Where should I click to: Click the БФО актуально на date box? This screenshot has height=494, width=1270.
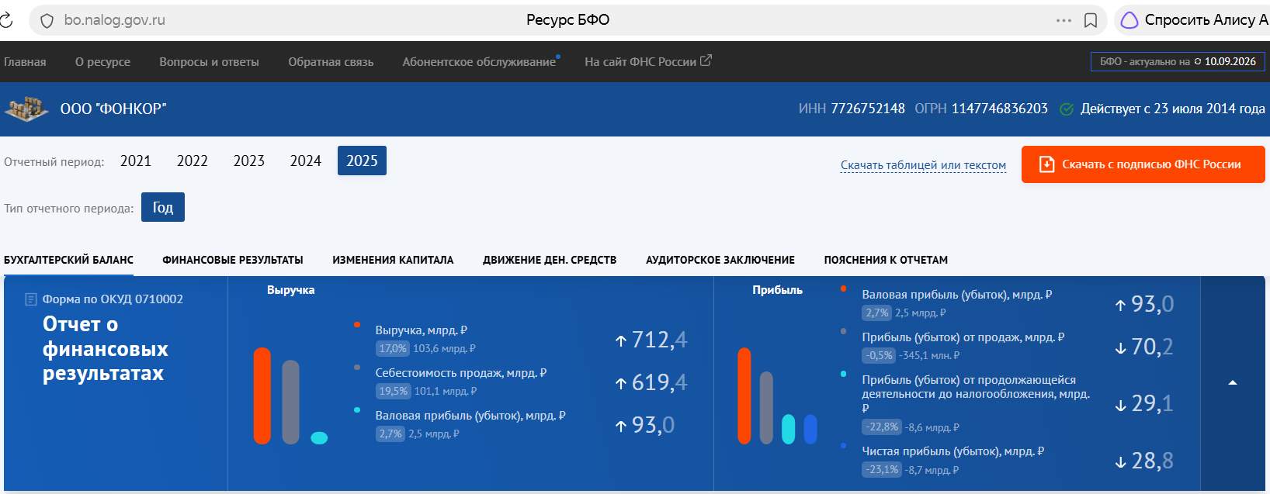tap(1178, 61)
